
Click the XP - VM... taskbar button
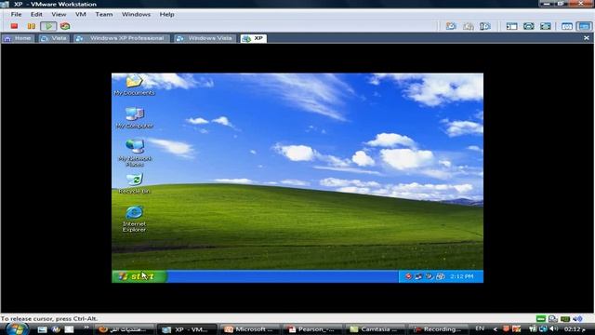(x=187, y=329)
